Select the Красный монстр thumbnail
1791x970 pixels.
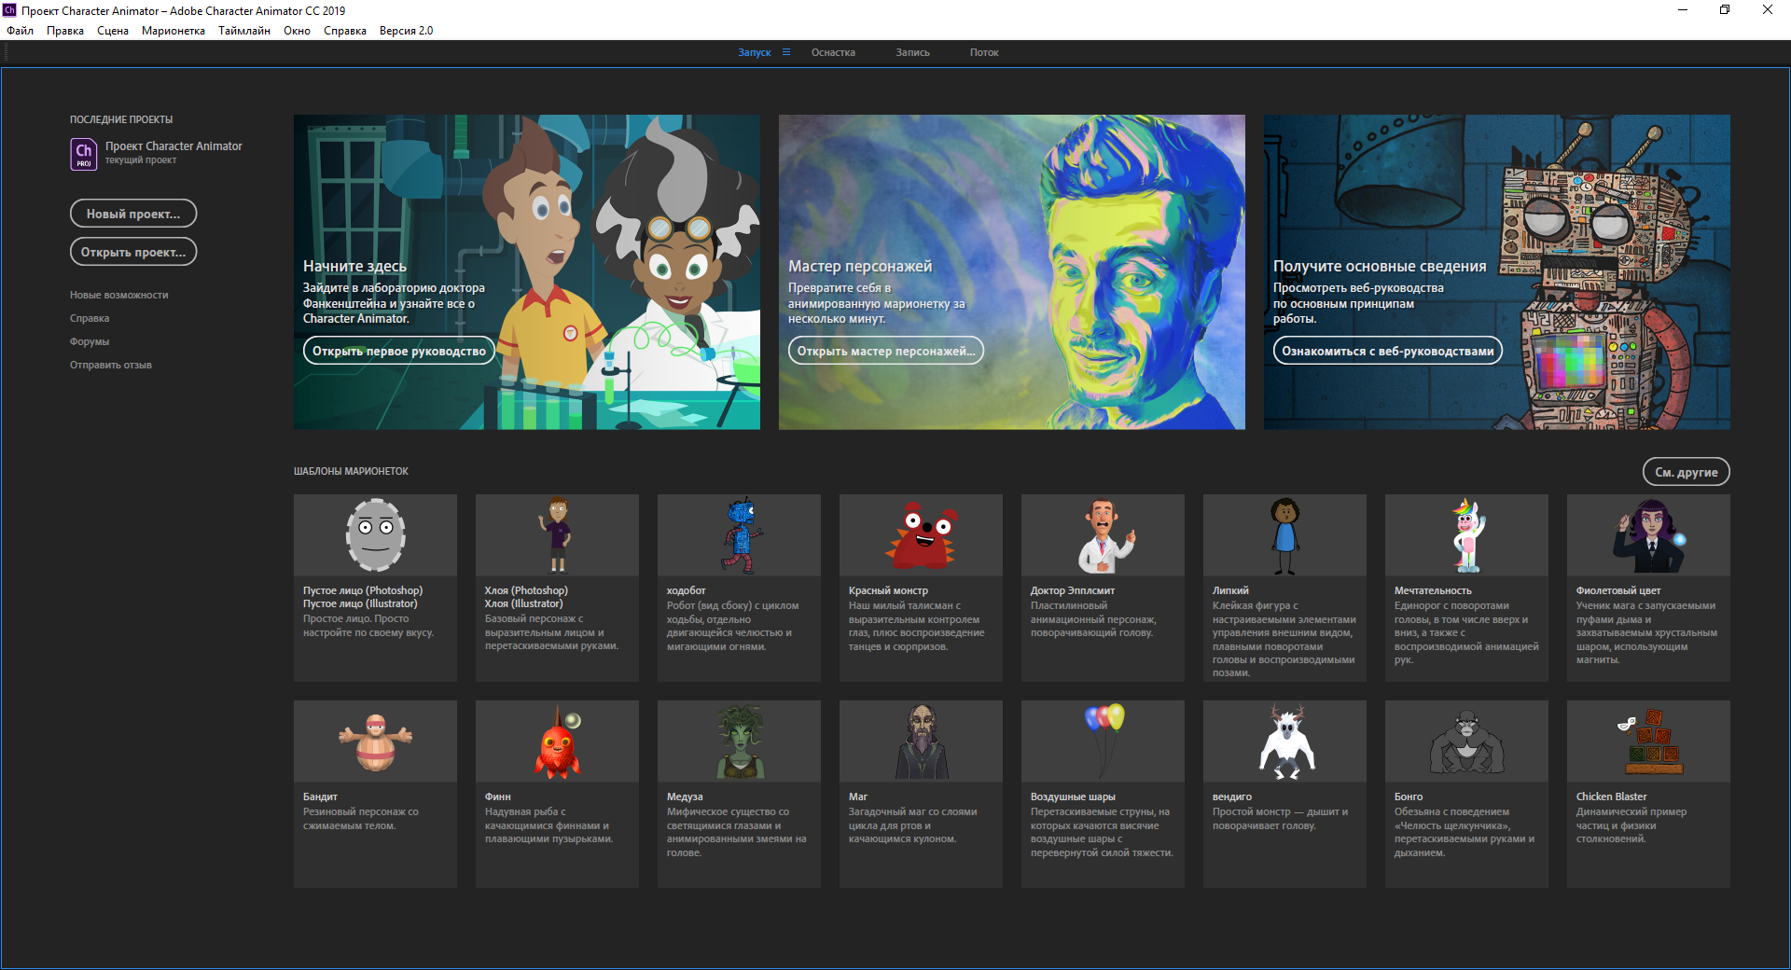(921, 535)
